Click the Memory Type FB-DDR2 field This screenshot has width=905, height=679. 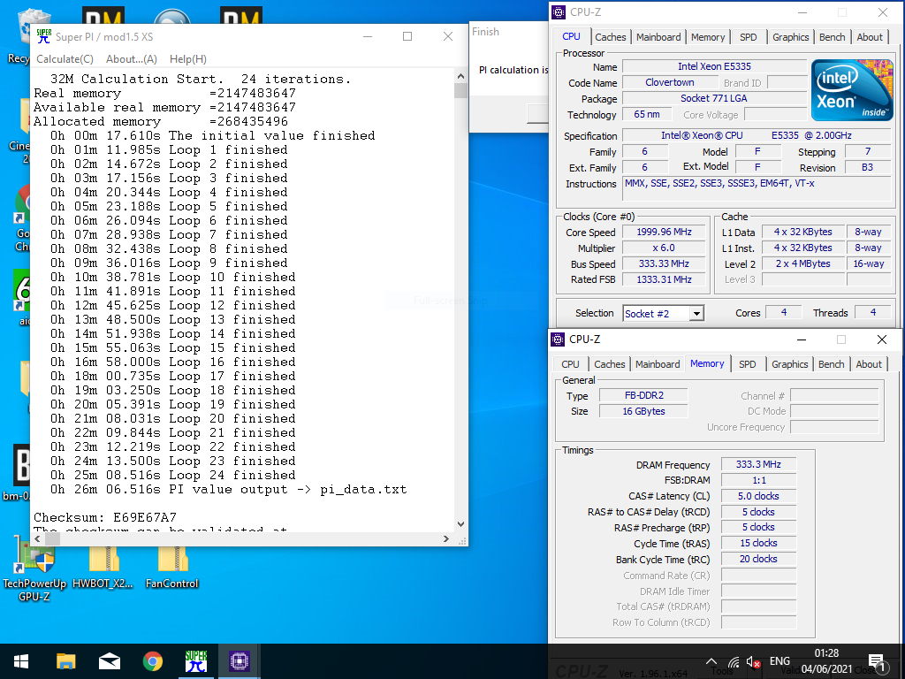tap(643, 395)
